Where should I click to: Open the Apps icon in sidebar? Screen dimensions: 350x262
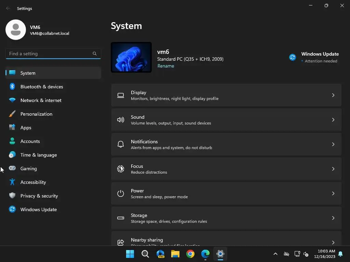click(x=12, y=128)
